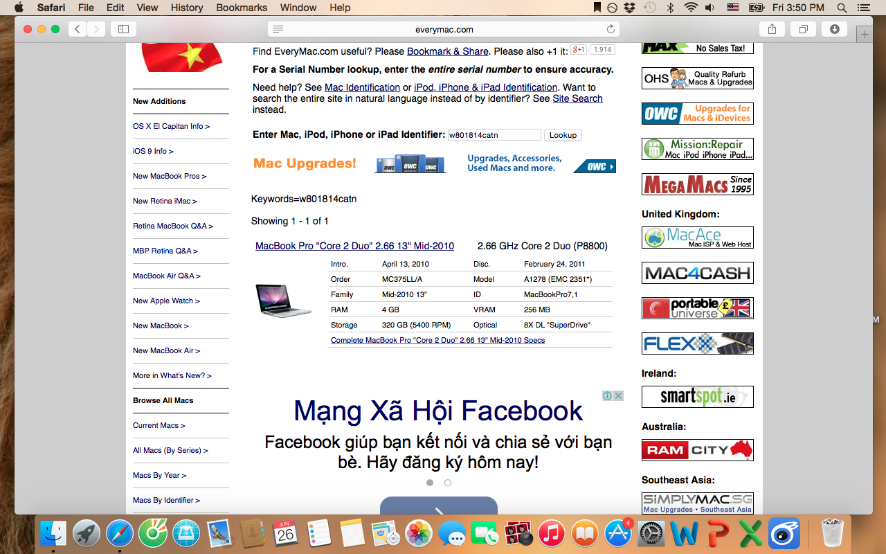Click the OWC Mac Upgrades banner ad
The image size is (886, 554).
(434, 164)
